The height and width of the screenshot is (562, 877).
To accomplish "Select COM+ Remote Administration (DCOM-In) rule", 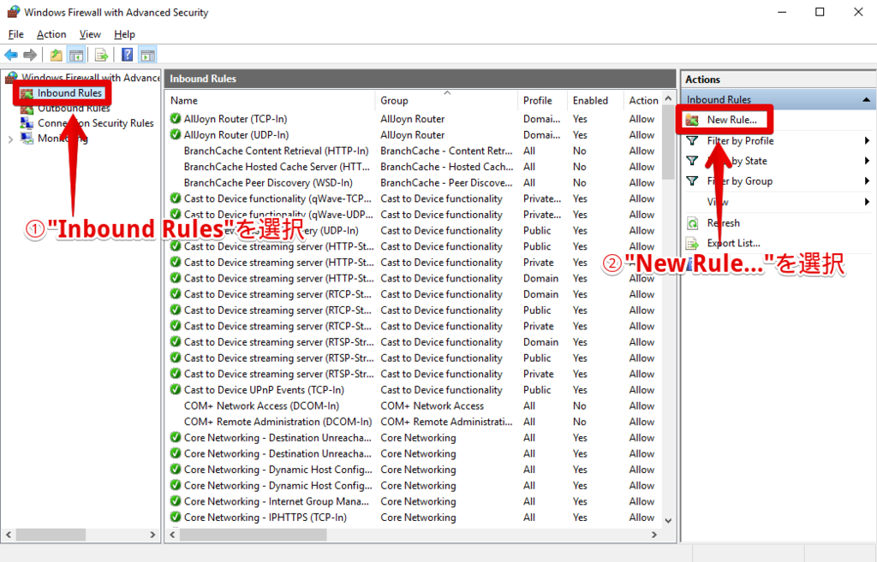I will [x=277, y=422].
